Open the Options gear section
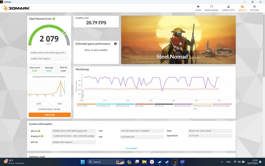Image resolution: width=265 pixels, height=166 pixels. [x=254, y=8]
